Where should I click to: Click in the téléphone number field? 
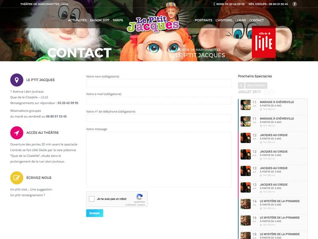coord(159,118)
